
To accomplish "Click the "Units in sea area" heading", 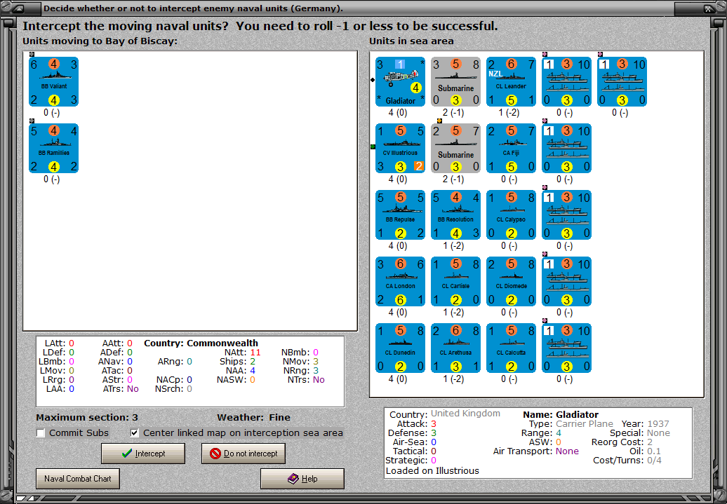I will pyautogui.click(x=411, y=41).
